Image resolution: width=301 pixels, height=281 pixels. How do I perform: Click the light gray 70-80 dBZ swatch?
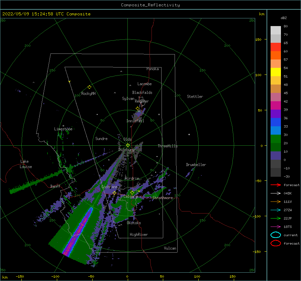276,30
